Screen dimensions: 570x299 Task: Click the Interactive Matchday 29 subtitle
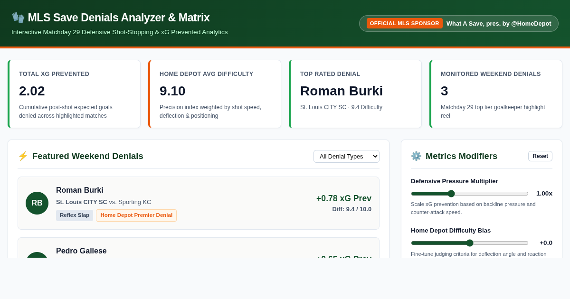pyautogui.click(x=120, y=32)
